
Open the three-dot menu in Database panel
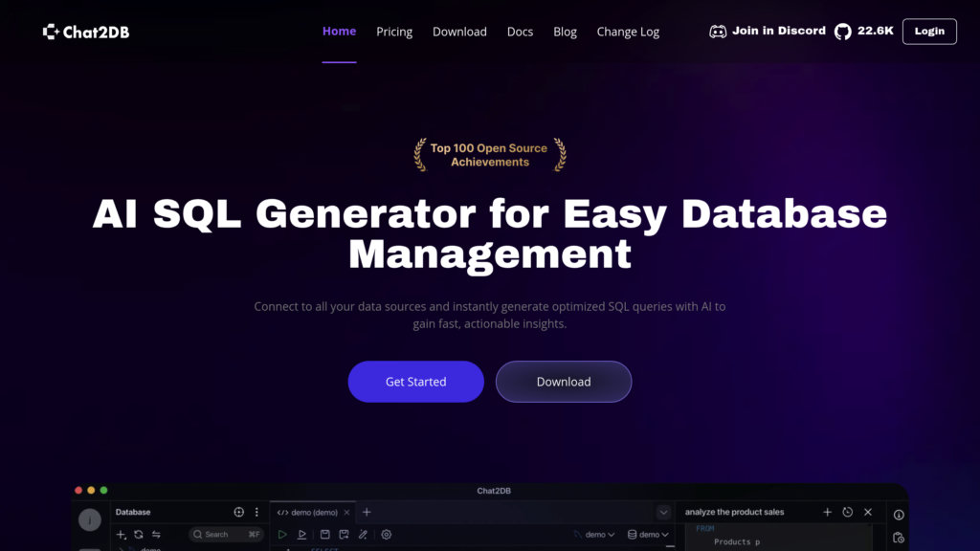(x=256, y=512)
